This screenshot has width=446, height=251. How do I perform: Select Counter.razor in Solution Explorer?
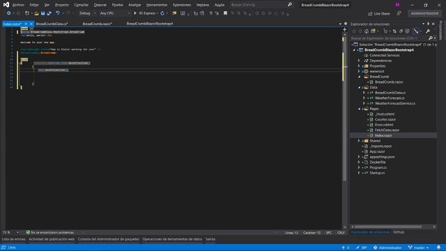coord(385,119)
